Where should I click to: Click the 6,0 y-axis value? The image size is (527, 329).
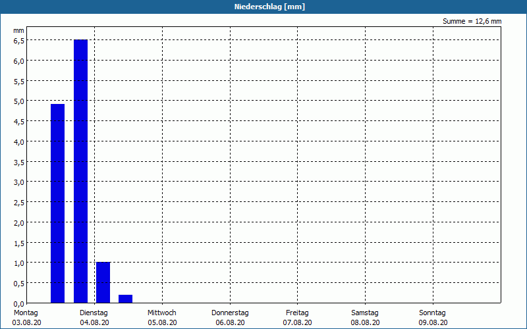(x=19, y=61)
